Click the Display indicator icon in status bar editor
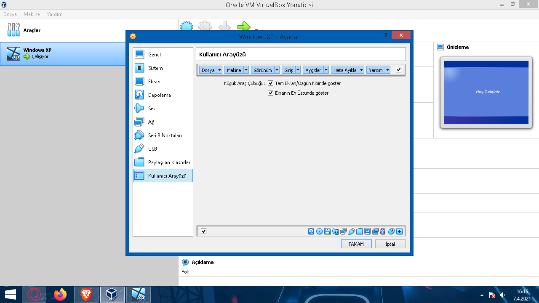Image resolution: width=539 pixels, height=303 pixels. click(x=367, y=231)
